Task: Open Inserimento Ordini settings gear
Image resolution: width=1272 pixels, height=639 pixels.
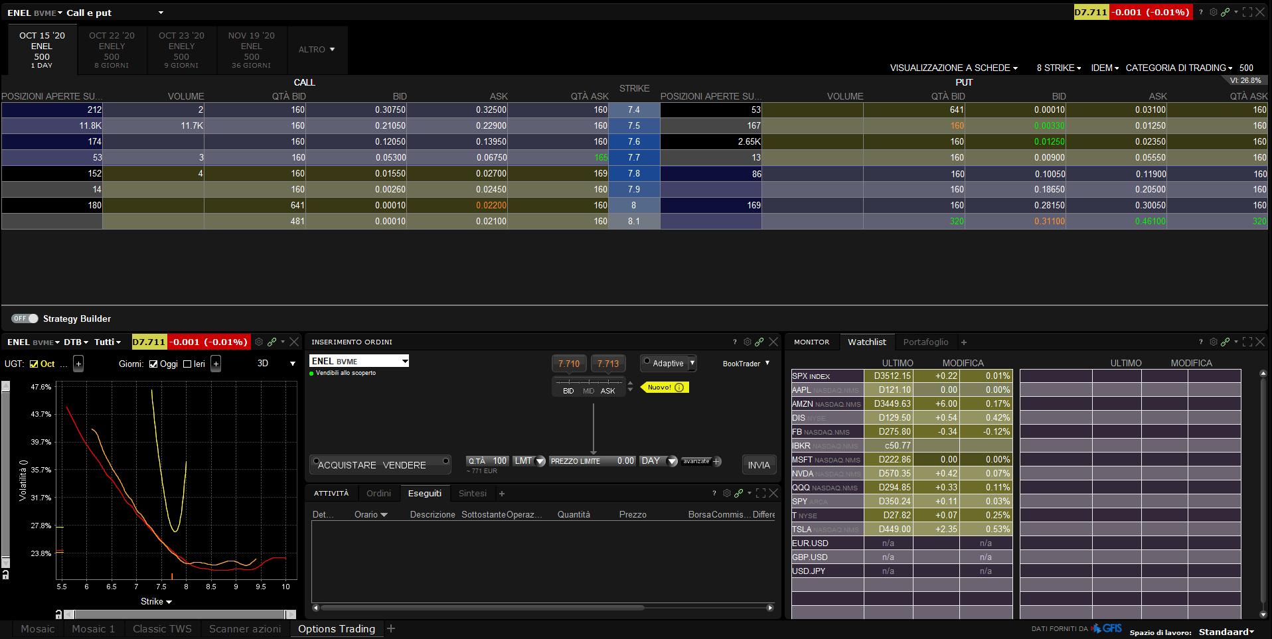Action: (x=748, y=342)
